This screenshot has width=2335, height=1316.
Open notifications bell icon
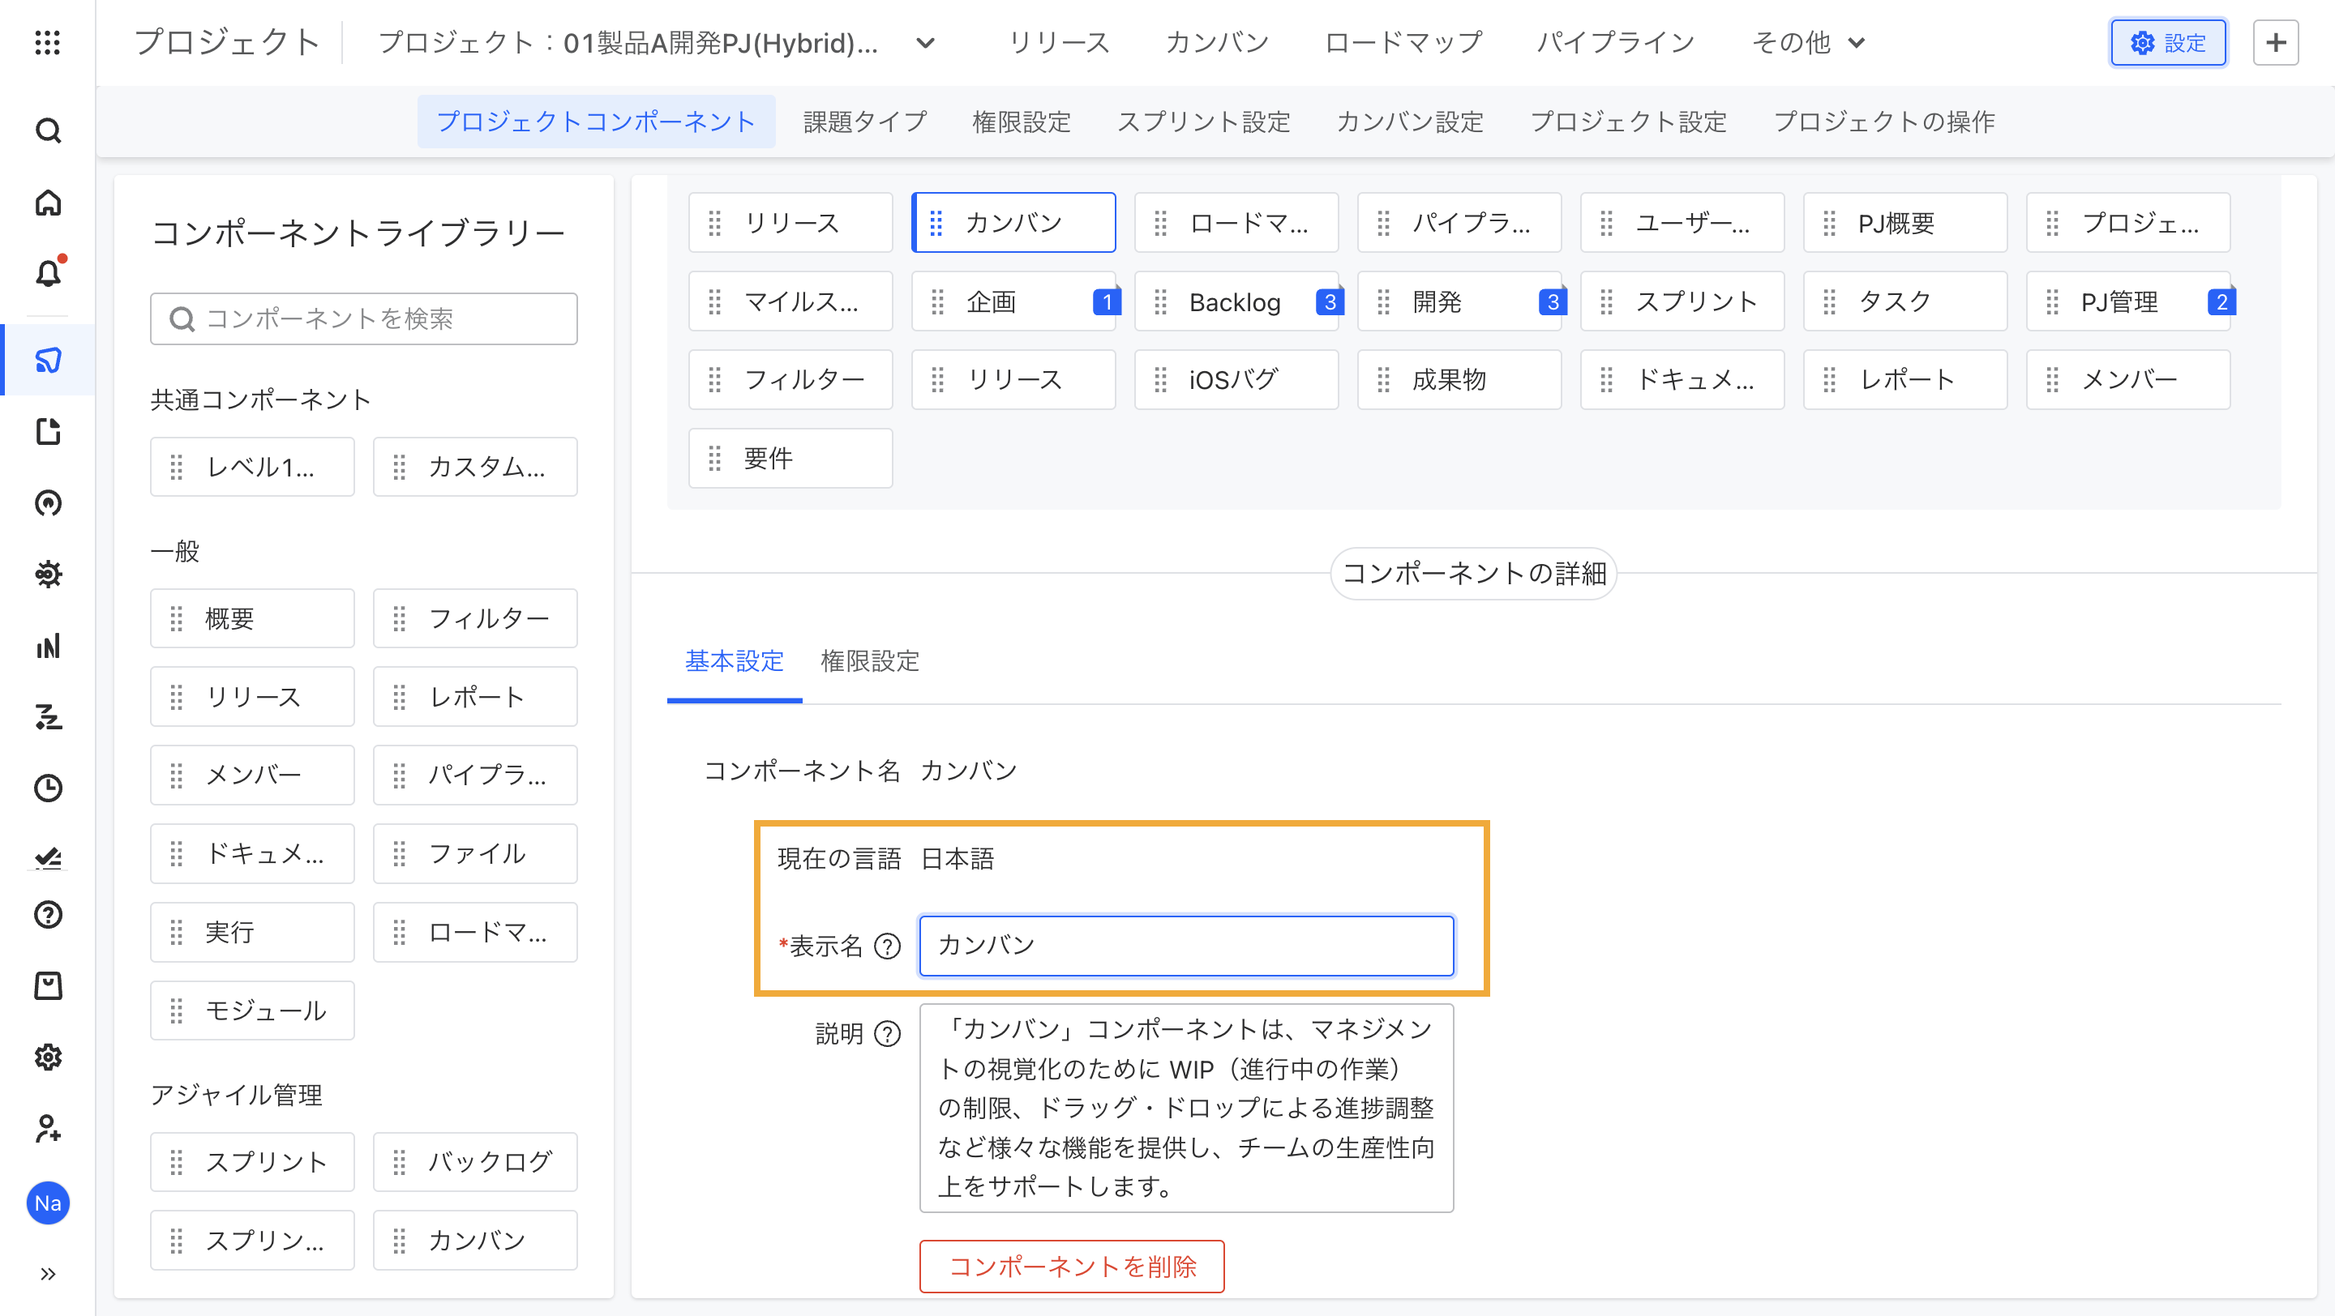point(48,272)
